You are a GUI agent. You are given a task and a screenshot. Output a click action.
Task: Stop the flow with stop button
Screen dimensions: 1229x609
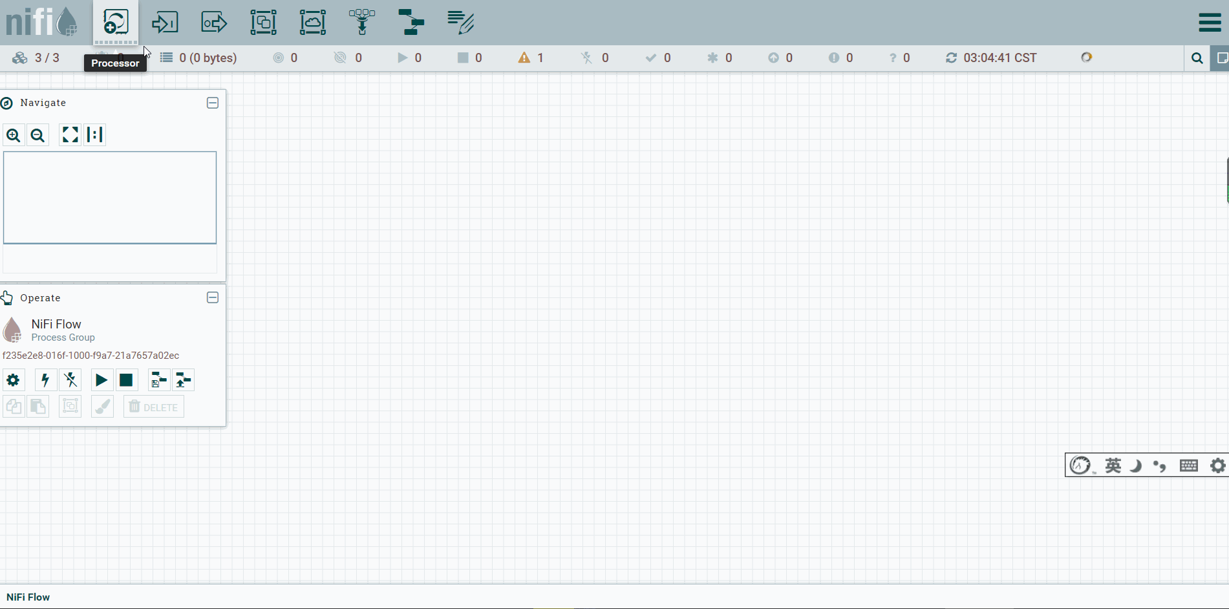126,380
